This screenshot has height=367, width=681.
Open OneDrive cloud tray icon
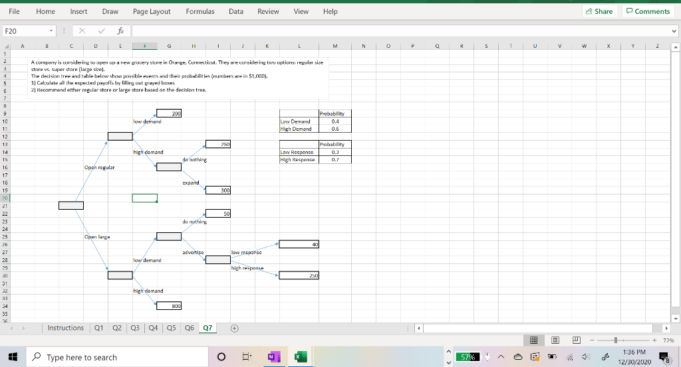518,357
